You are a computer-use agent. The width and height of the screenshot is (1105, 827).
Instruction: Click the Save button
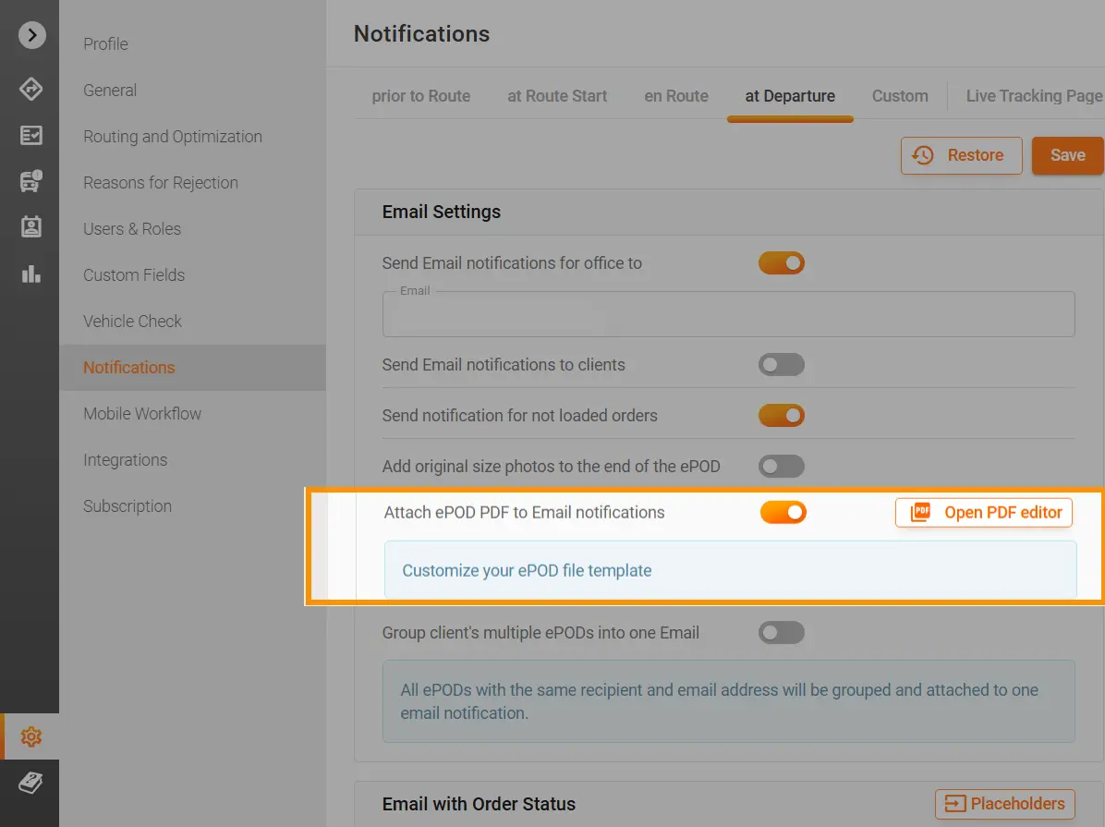pyautogui.click(x=1068, y=155)
